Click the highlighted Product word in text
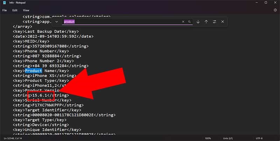 tap(34, 71)
